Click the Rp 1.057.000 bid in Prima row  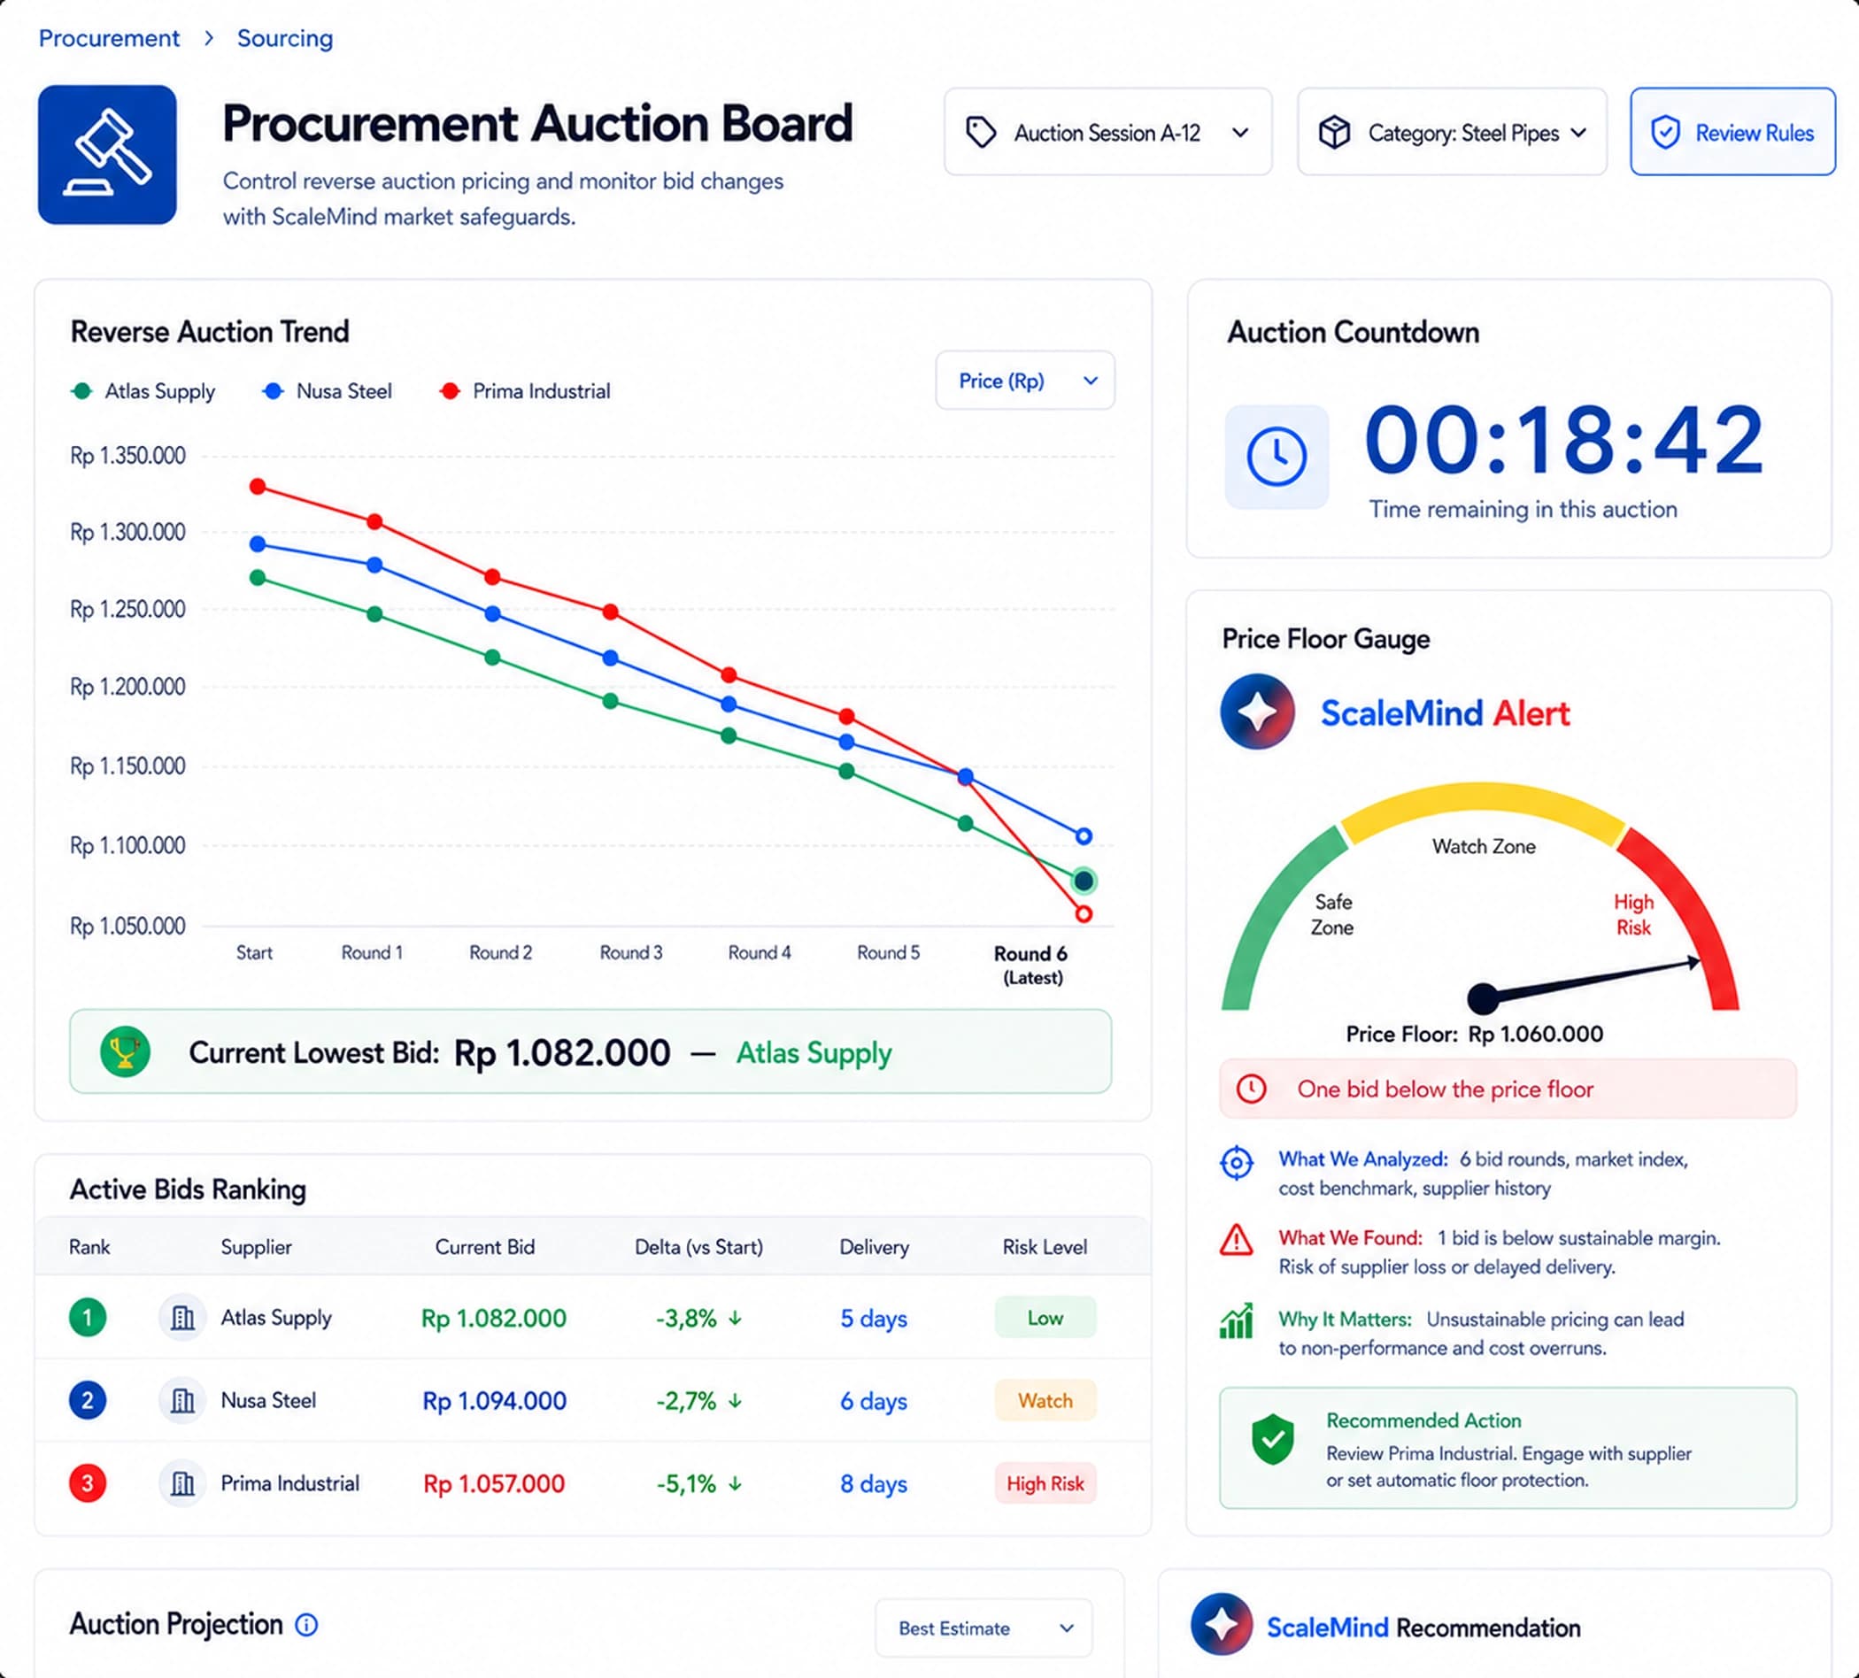pos(493,1484)
